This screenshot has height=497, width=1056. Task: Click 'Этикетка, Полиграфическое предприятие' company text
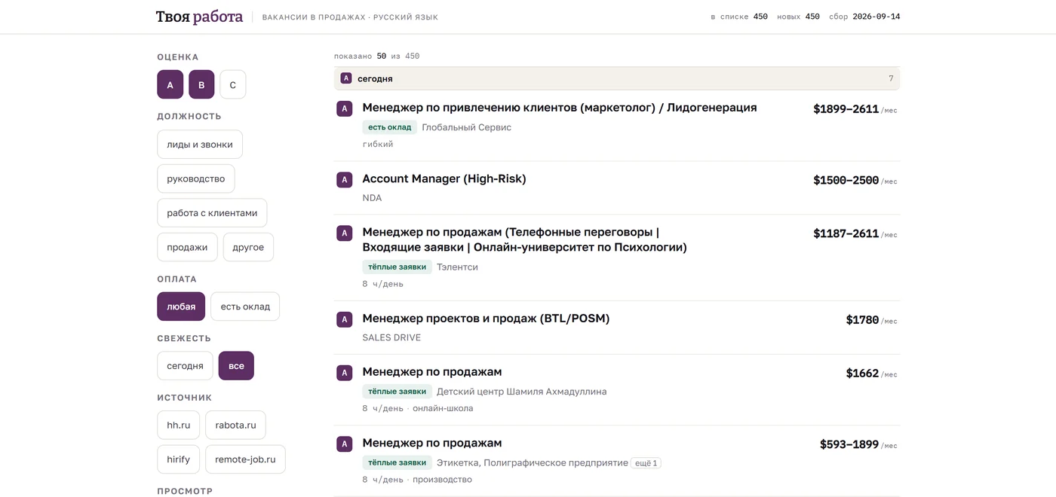tap(533, 462)
